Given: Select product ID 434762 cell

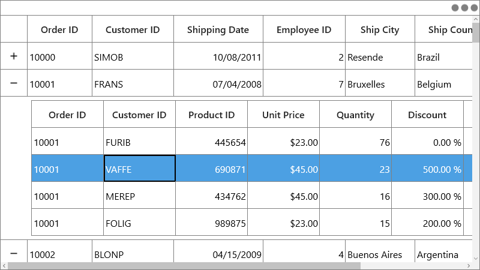Looking at the screenshot, I should [212, 195].
